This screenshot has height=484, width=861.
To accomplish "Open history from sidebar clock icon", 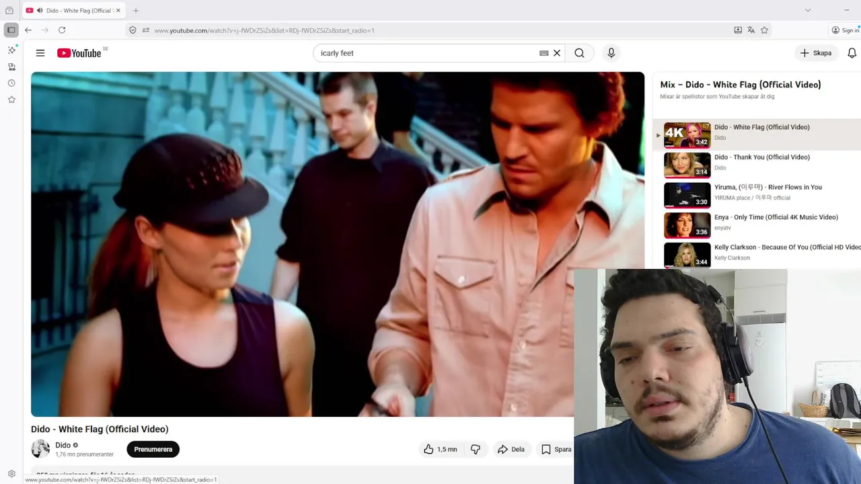I will 11,83.
